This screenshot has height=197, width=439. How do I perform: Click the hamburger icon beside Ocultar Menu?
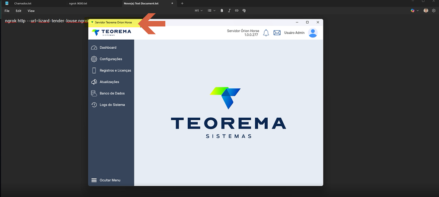pos(94,180)
